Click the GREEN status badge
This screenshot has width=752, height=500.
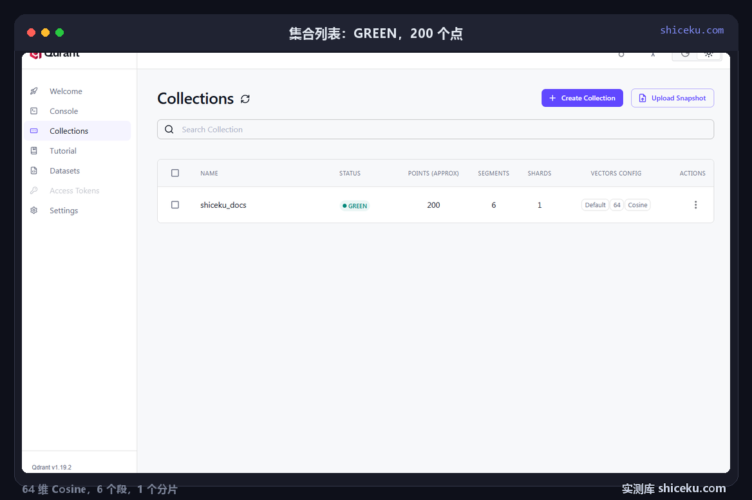tap(355, 206)
